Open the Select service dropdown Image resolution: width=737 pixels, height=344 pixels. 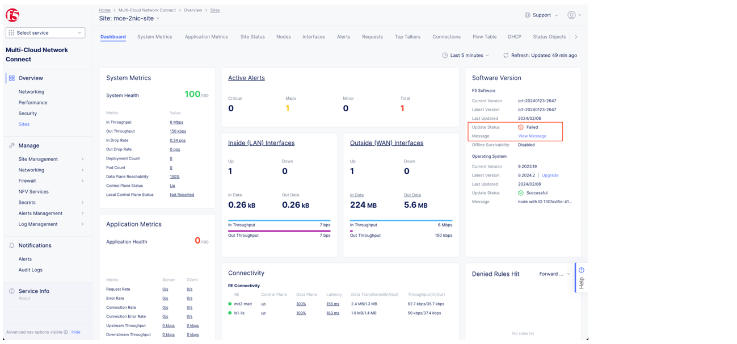(45, 32)
